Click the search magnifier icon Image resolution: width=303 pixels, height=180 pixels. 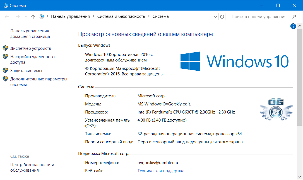click(294, 17)
